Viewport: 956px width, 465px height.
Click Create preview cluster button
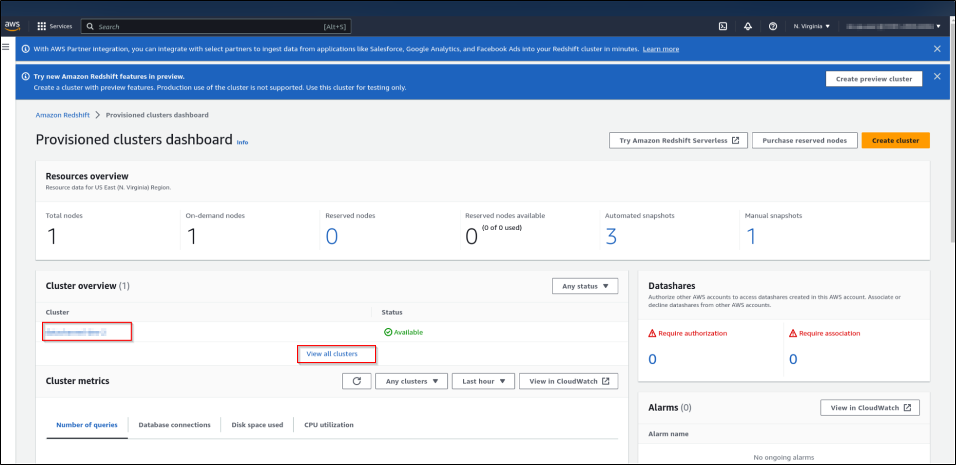(874, 79)
